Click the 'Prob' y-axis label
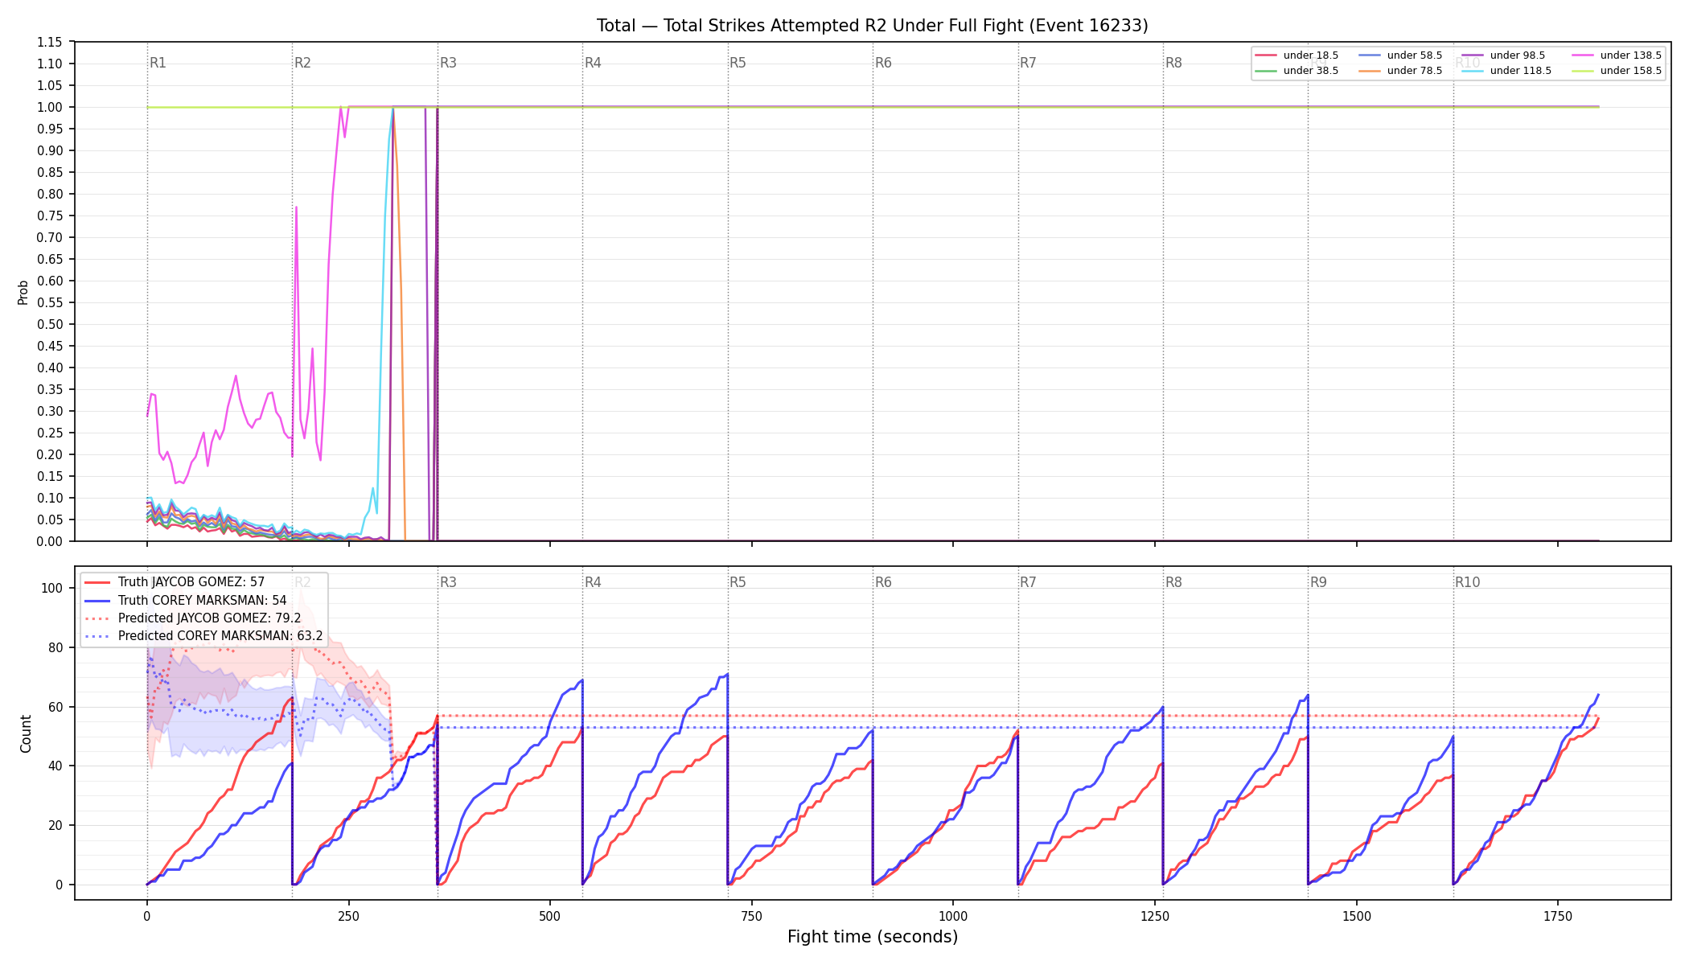This screenshot has width=1689, height=965. (x=23, y=292)
